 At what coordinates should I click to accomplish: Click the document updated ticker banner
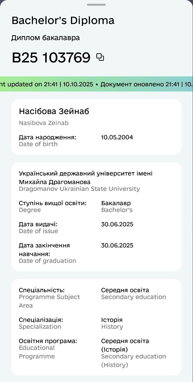click(x=96, y=84)
